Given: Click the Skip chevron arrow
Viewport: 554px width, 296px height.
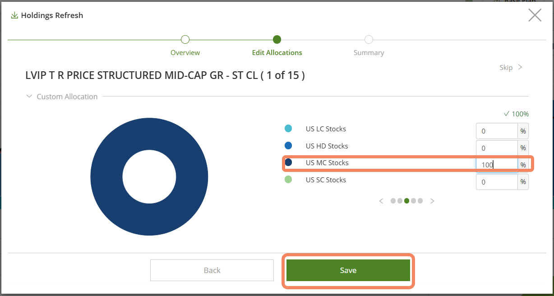Looking at the screenshot, I should coord(520,67).
